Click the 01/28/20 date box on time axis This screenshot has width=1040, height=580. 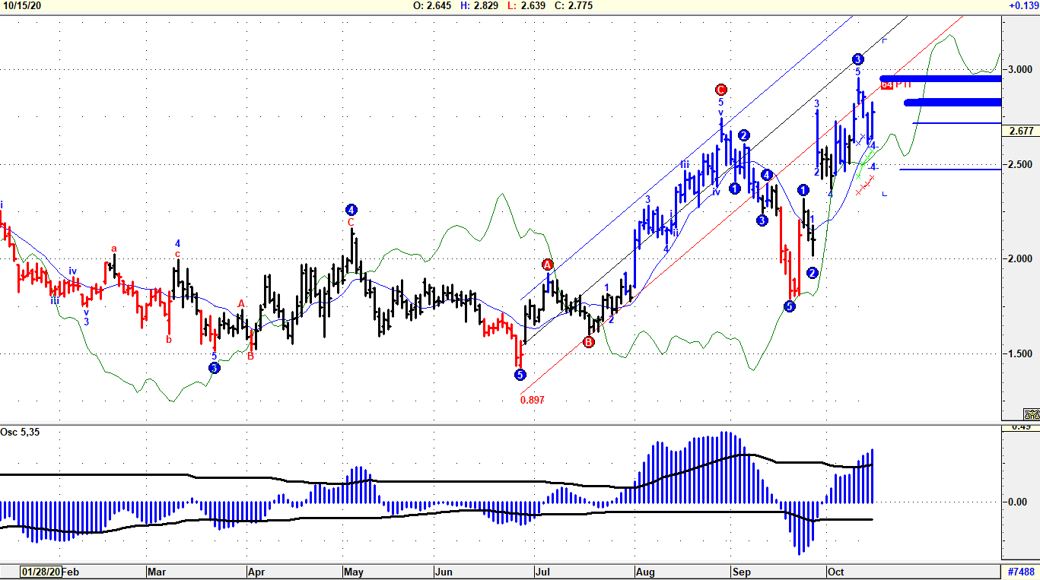tap(40, 572)
